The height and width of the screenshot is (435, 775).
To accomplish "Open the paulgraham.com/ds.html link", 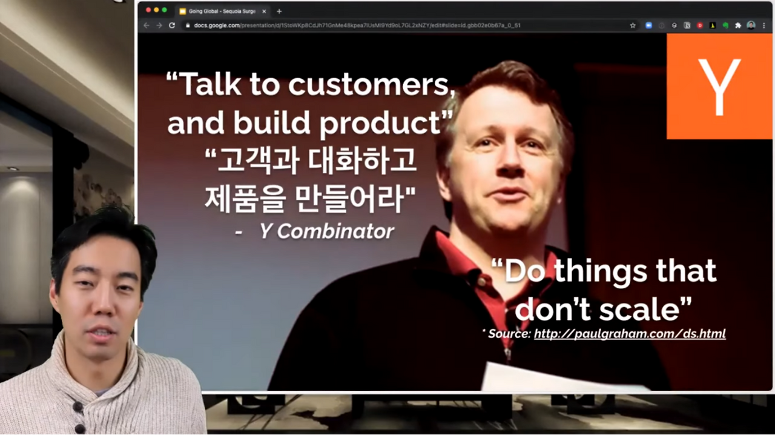I will (x=630, y=334).
